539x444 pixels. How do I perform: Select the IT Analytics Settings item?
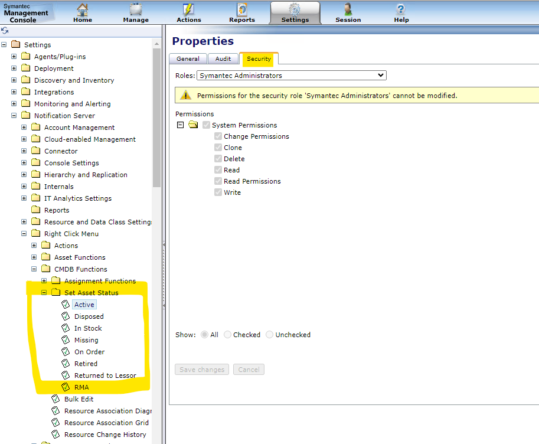pyautogui.click(x=78, y=198)
